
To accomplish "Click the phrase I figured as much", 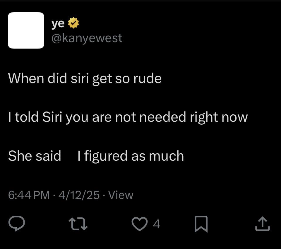I will pyautogui.click(x=131, y=156).
